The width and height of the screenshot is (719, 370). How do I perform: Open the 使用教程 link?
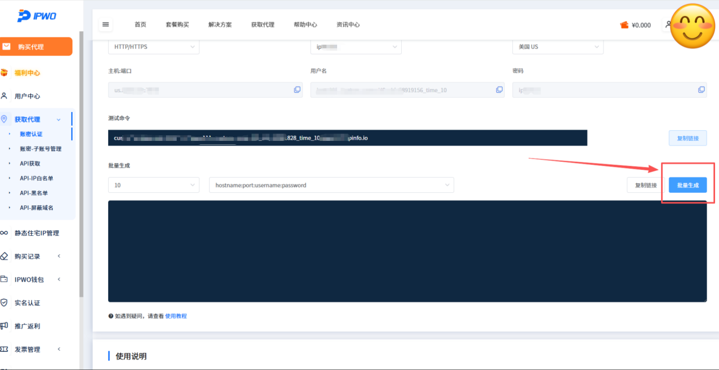176,316
